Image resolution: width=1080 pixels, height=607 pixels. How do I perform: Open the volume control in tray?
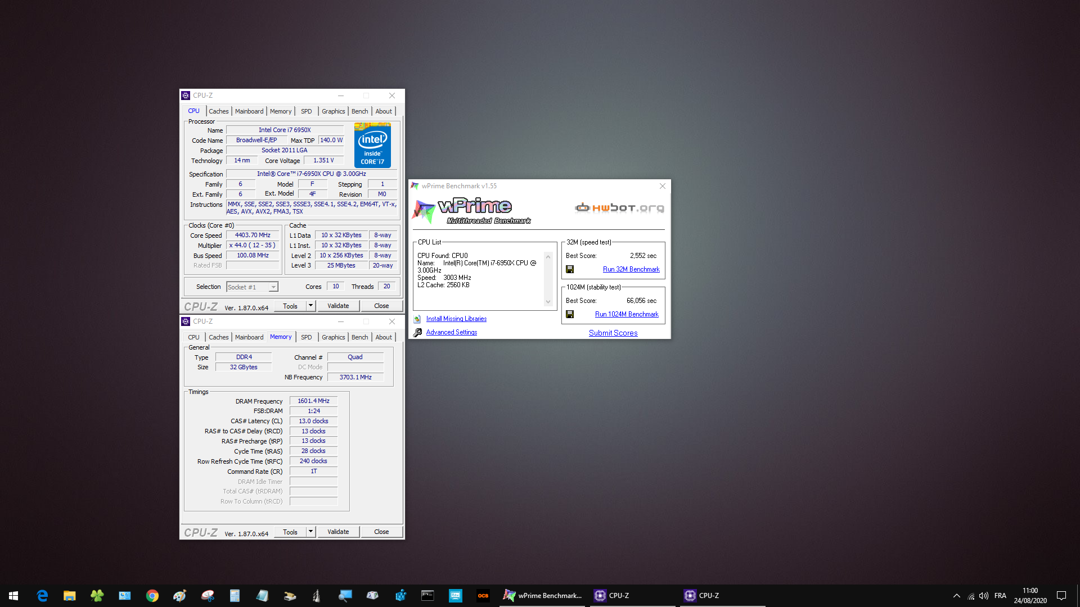coord(984,596)
